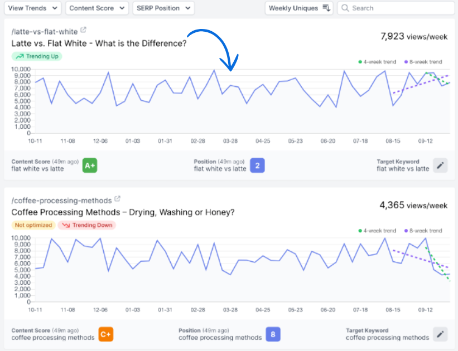Toggle 4-week trend legend in coffee processing chart

pos(377,231)
